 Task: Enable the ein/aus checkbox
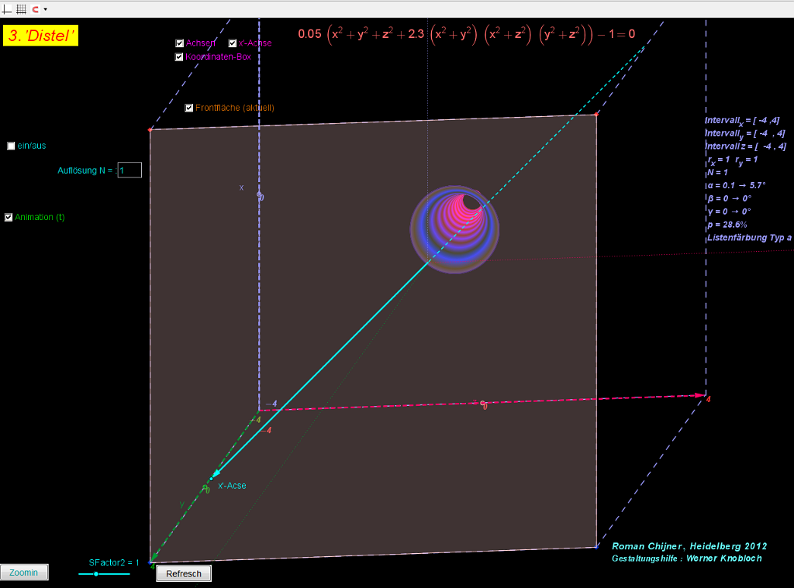(11, 146)
